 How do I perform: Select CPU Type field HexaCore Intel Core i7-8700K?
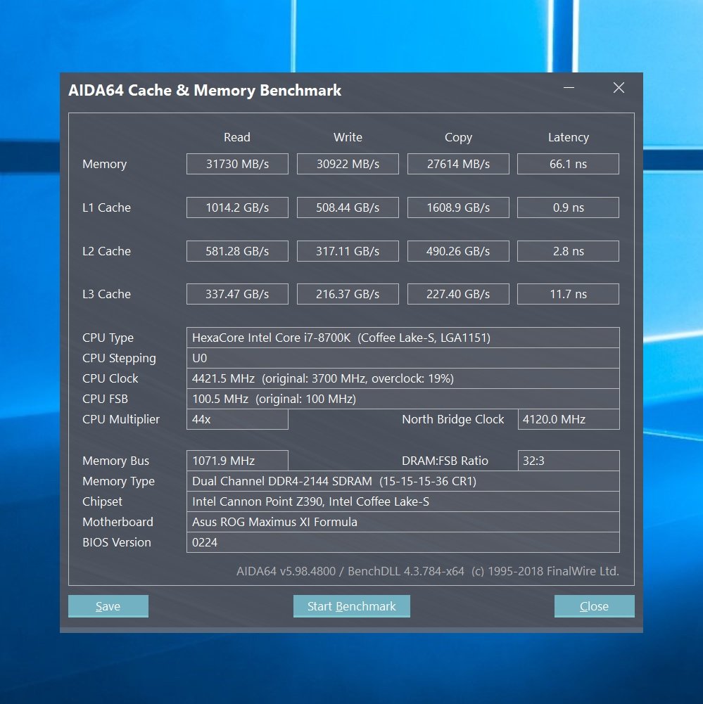[x=403, y=338]
